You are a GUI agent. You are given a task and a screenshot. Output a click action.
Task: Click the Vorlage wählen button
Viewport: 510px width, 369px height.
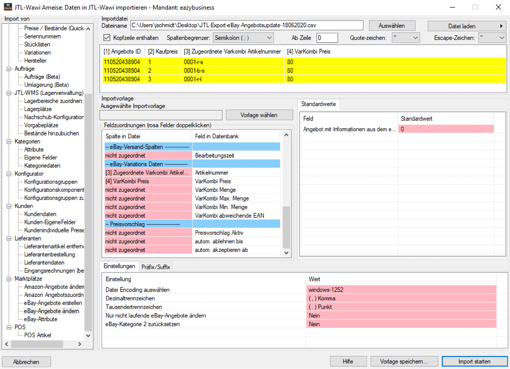point(259,115)
